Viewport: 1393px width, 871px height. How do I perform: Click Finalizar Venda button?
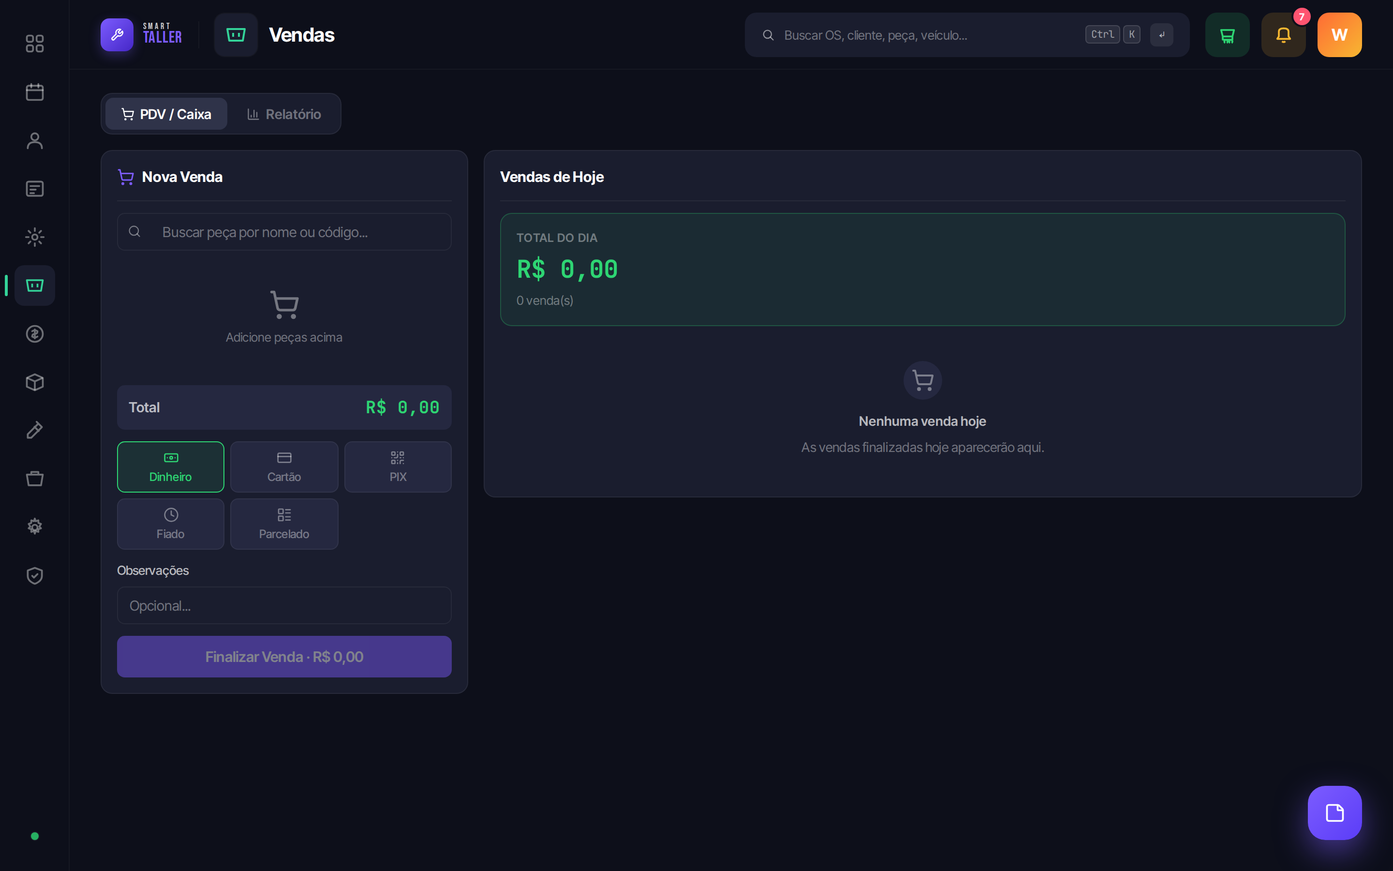coord(284,657)
